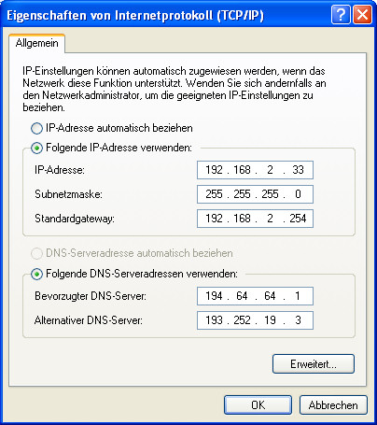
Task: Click the Subnetzmaske input field
Action: 255,194
